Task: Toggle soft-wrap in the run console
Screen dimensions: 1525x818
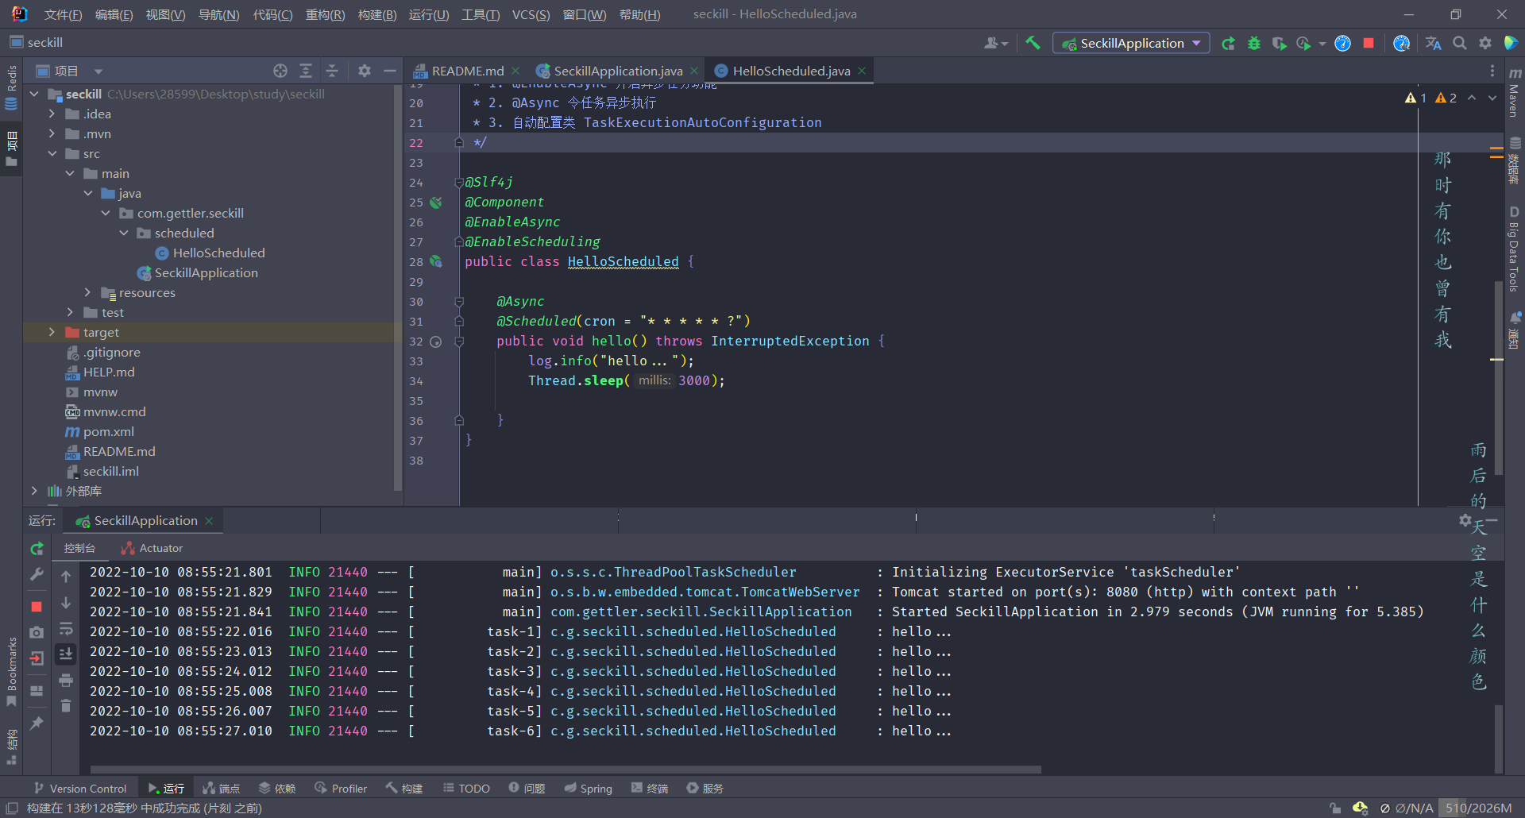Action: (x=66, y=628)
